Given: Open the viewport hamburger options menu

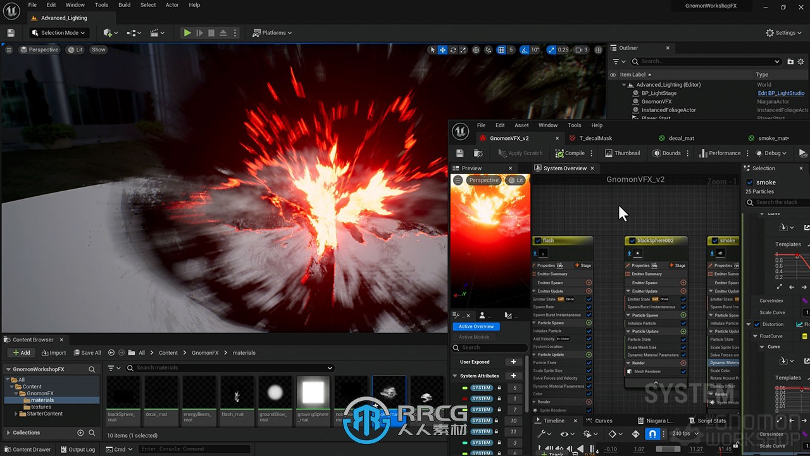Looking at the screenshot, I should click(x=9, y=49).
